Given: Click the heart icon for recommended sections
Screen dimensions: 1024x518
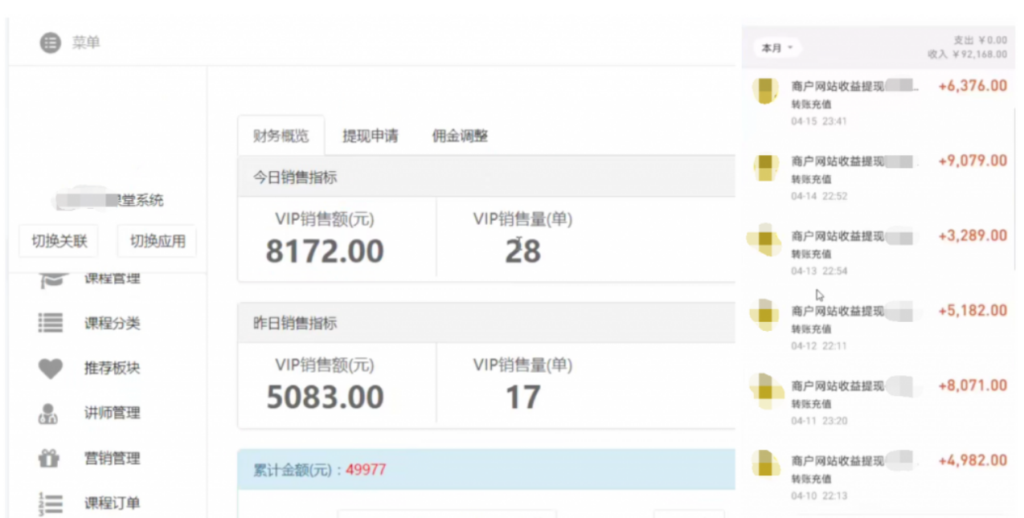Looking at the screenshot, I should 51,369.
